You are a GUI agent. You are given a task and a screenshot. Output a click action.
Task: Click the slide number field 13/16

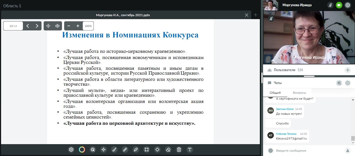tap(13, 26)
